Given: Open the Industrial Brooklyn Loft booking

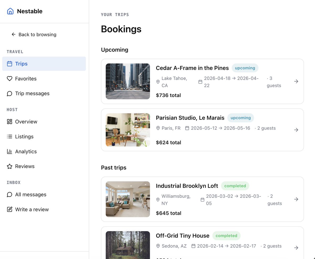Looking at the screenshot, I should tap(202, 199).
